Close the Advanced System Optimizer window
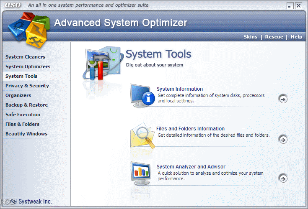 pos(298,6)
